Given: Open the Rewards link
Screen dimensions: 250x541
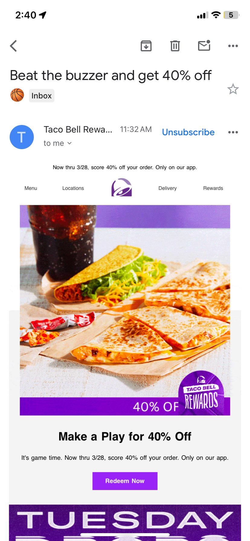Looking at the screenshot, I should pyautogui.click(x=213, y=188).
